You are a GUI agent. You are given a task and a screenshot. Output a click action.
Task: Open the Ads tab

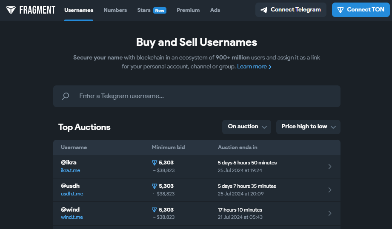click(x=215, y=10)
